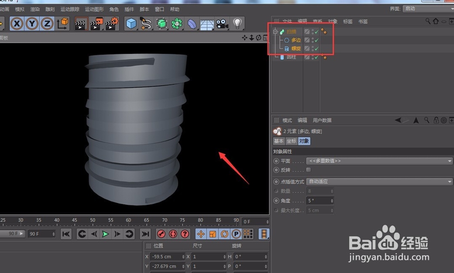454x273 pixels.
Task: Toggle the X axis lock
Action: coord(17,24)
